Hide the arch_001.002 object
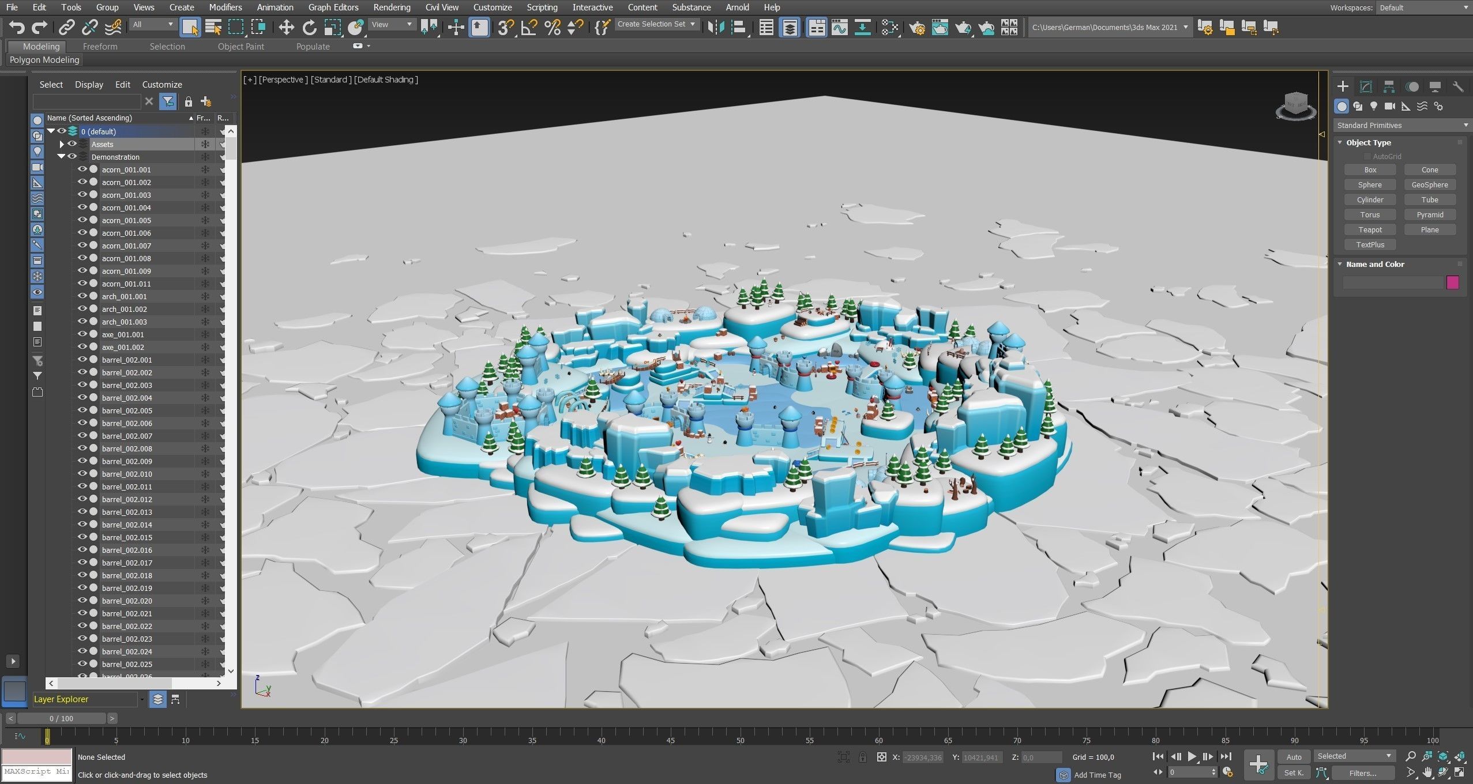 pos(82,309)
